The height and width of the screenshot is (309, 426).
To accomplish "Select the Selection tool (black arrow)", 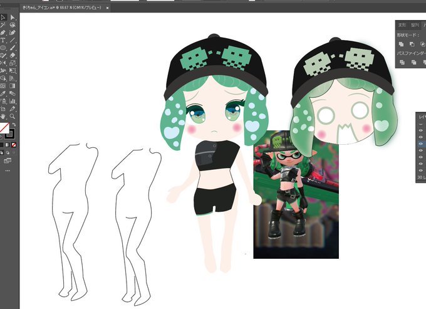I will coord(3,18).
